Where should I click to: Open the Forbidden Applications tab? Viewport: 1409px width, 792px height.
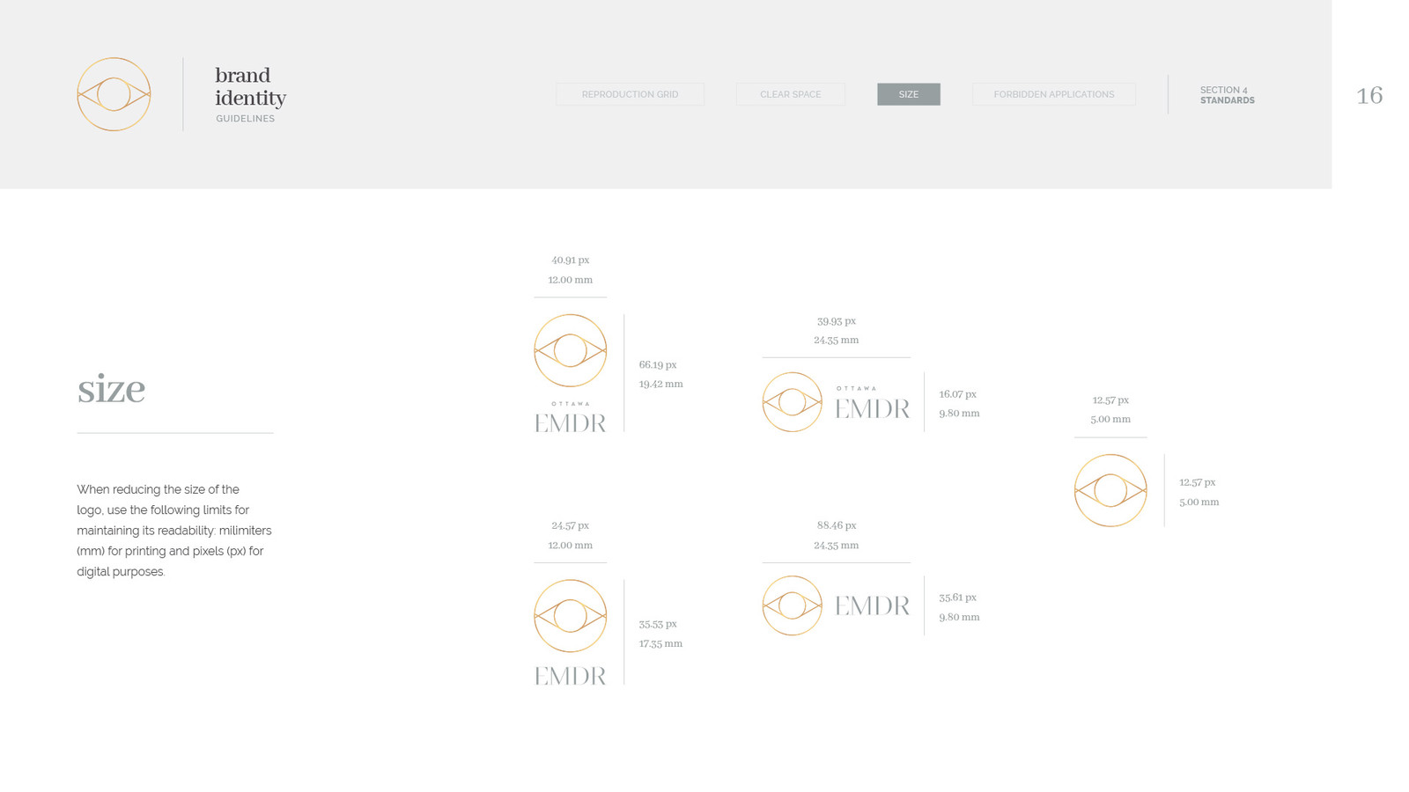pyautogui.click(x=1053, y=94)
